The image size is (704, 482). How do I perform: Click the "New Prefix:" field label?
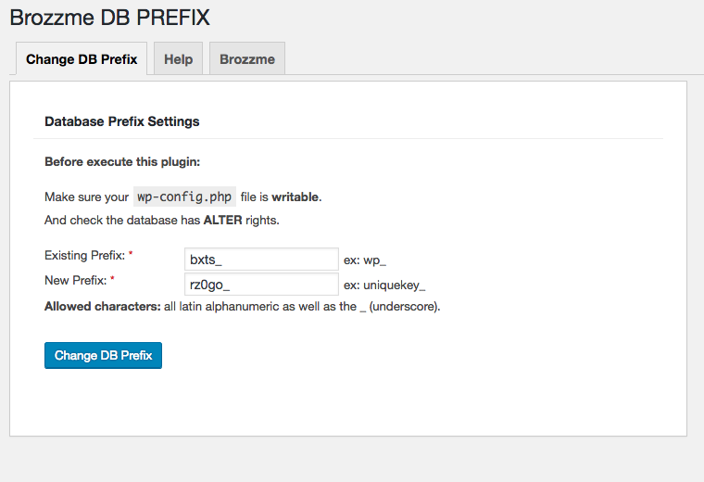point(75,279)
